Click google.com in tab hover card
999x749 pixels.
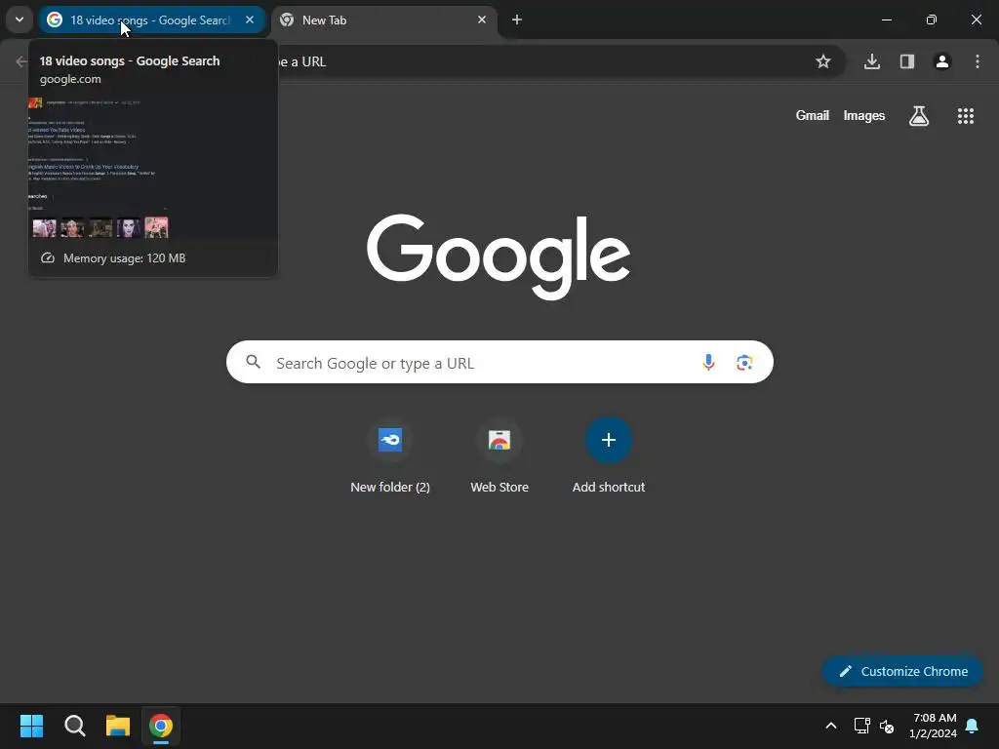coord(70,79)
